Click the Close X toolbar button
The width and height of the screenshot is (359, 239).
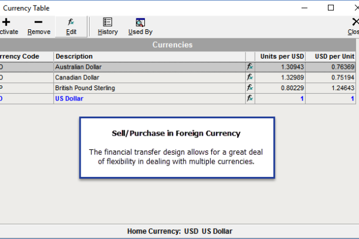pyautogui.click(x=353, y=26)
